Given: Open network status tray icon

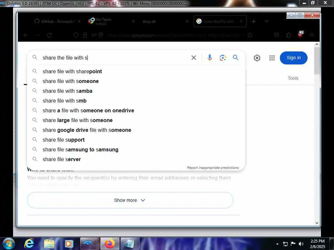Looking at the screenshot, I should coord(285,244).
